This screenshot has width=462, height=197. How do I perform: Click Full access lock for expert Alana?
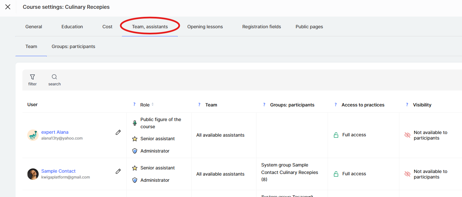336,135
